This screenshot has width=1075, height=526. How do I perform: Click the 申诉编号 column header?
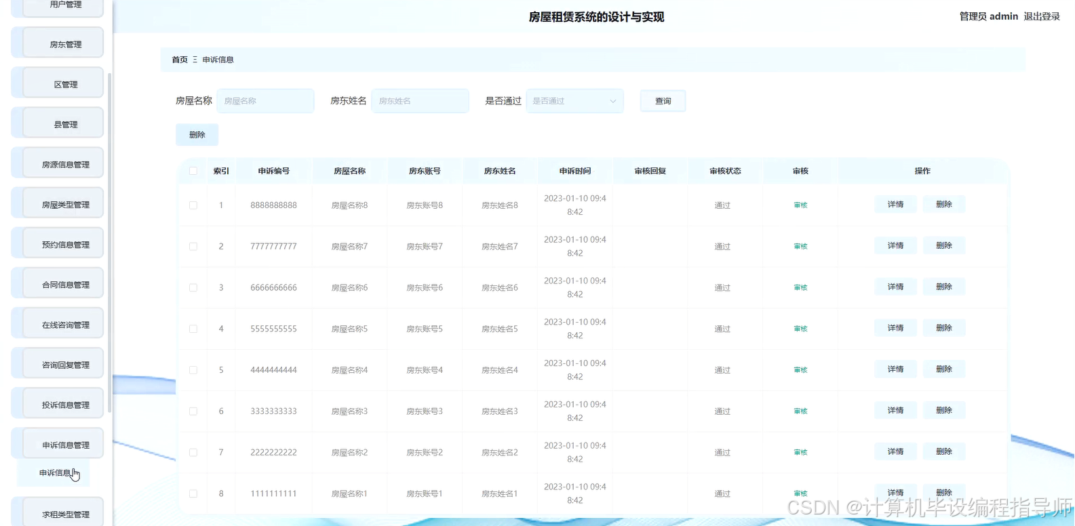click(273, 171)
